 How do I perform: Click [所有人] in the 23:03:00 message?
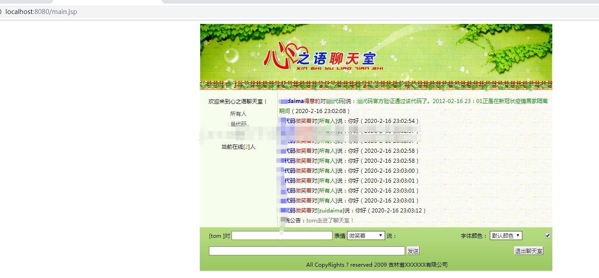pos(327,171)
